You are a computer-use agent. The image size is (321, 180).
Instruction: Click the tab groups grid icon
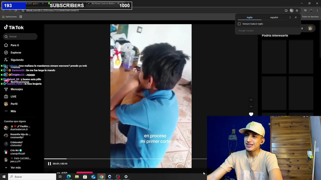click(21, 17)
